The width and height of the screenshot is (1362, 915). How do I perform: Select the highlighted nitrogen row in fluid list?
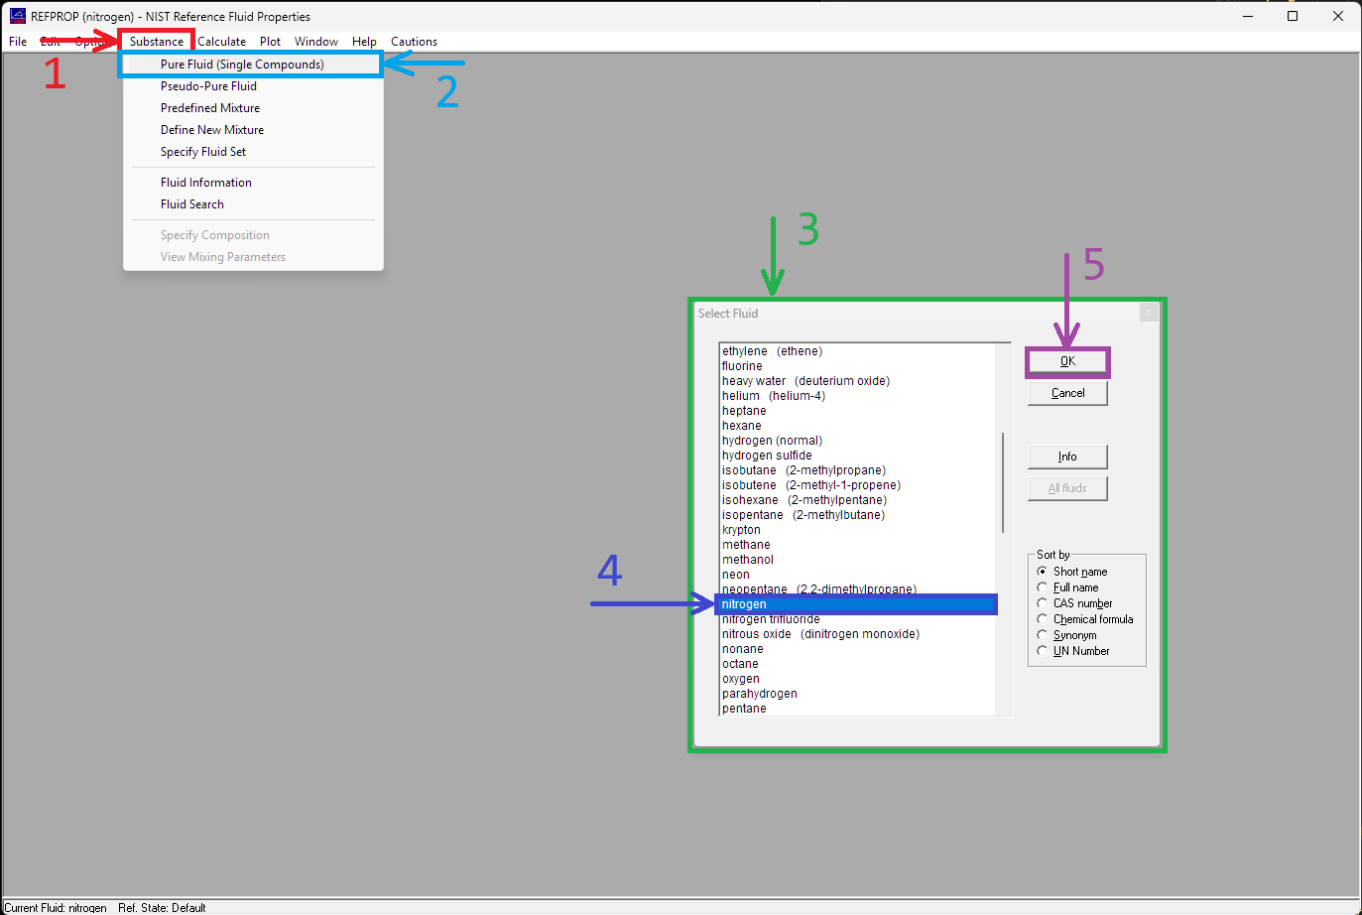click(857, 604)
